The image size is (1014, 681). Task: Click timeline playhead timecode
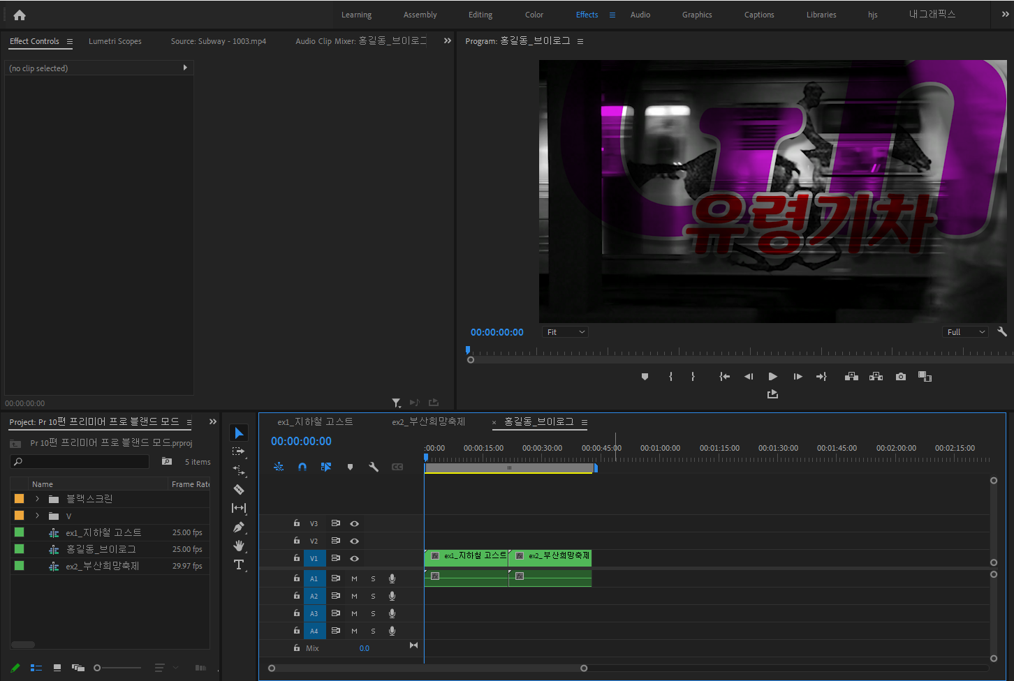tap(301, 441)
